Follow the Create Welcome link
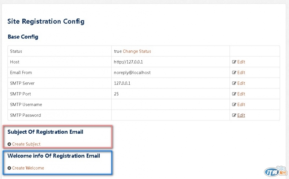The image size is (289, 179). pos(28,168)
